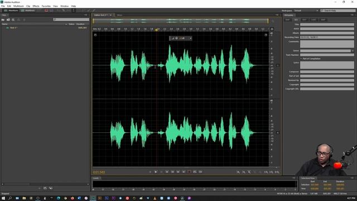Open the View menu

(x=55, y=6)
